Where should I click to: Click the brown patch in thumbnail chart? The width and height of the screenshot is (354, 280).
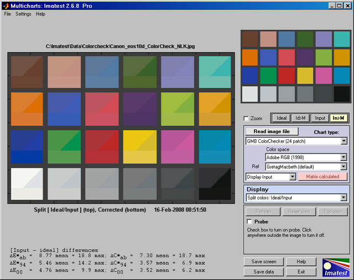249,39
